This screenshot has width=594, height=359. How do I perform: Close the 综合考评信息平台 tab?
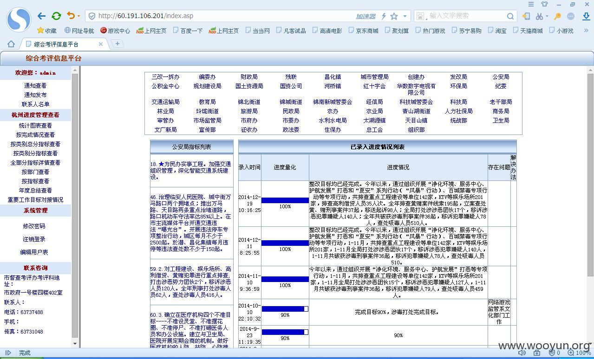[x=100, y=44]
